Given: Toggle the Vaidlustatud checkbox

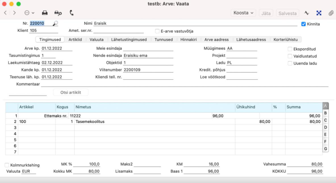Looking at the screenshot, I should 290,56.
